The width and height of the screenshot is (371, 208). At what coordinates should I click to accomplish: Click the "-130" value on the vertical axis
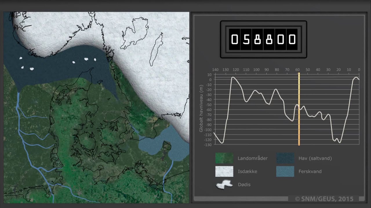tap(208, 145)
